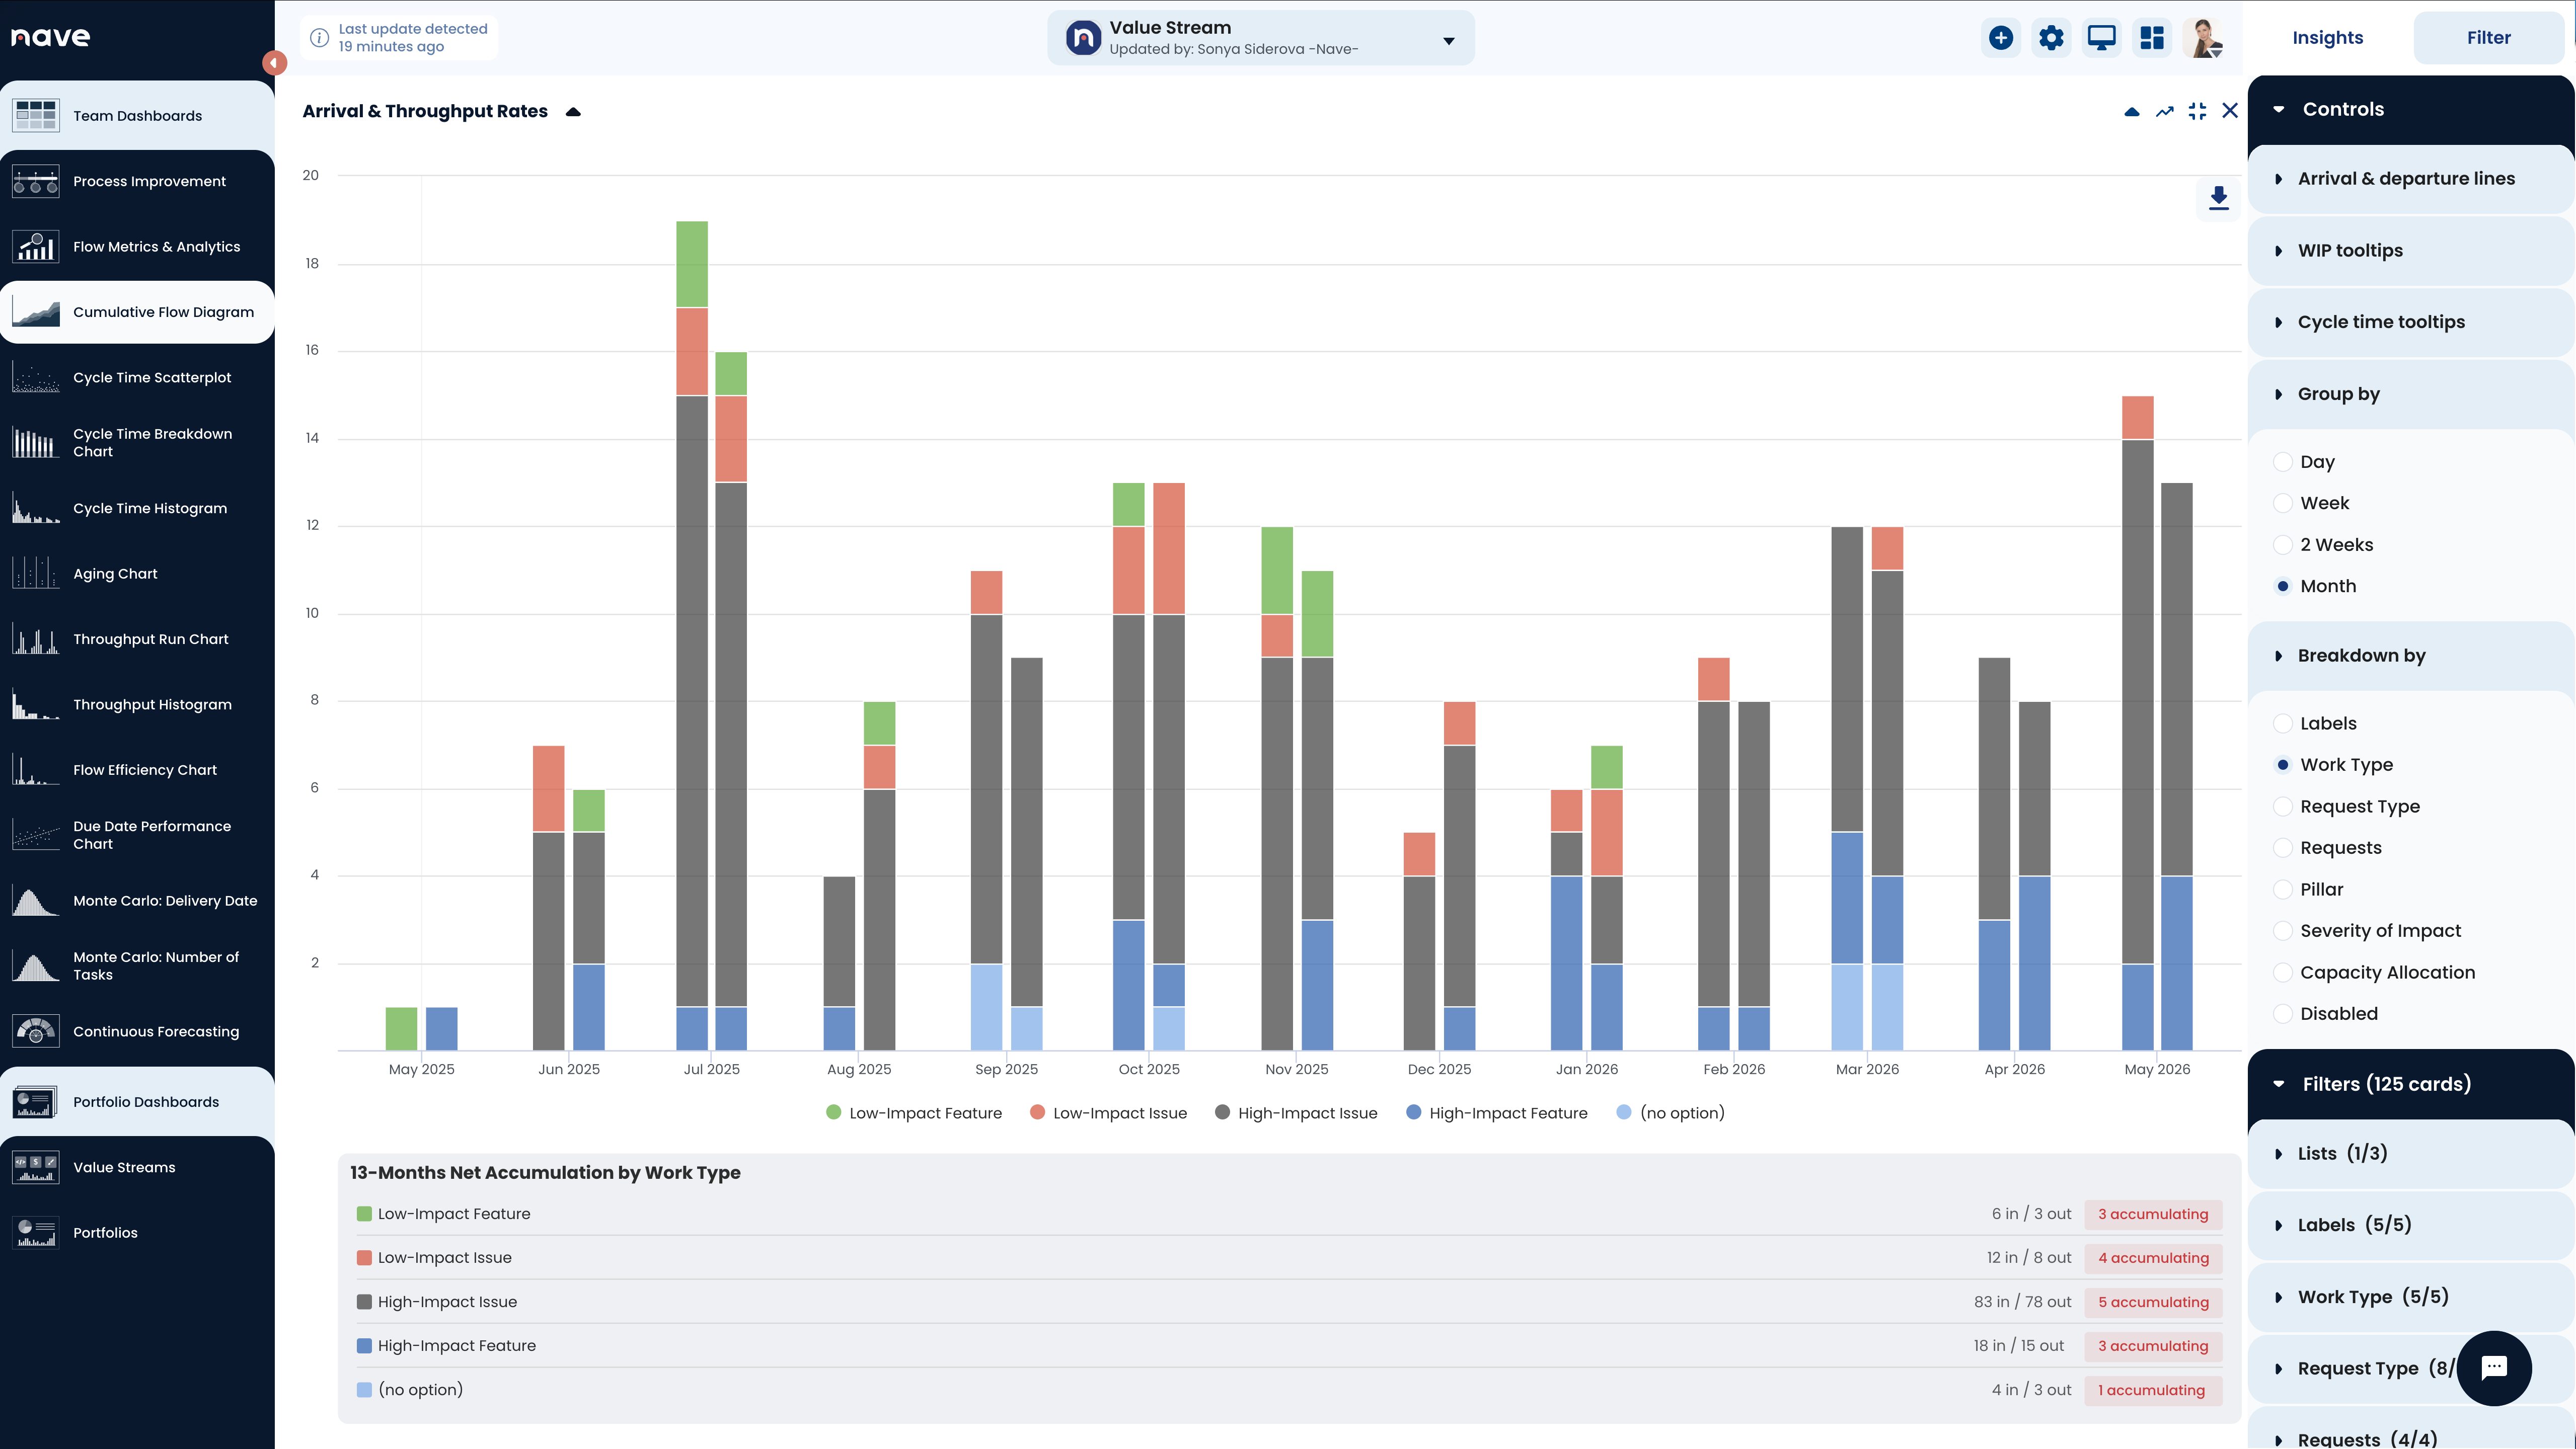Image resolution: width=2576 pixels, height=1449 pixels.
Task: Collapse the left sidebar with arrow button
Action: click(274, 63)
